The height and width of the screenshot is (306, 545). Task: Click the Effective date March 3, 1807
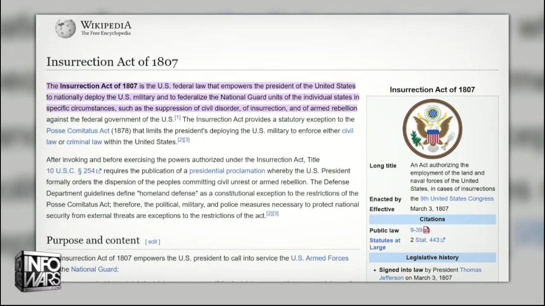click(x=430, y=209)
